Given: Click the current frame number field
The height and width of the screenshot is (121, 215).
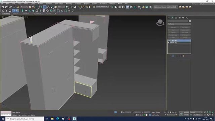Looking at the screenshot, I should click(171, 115).
